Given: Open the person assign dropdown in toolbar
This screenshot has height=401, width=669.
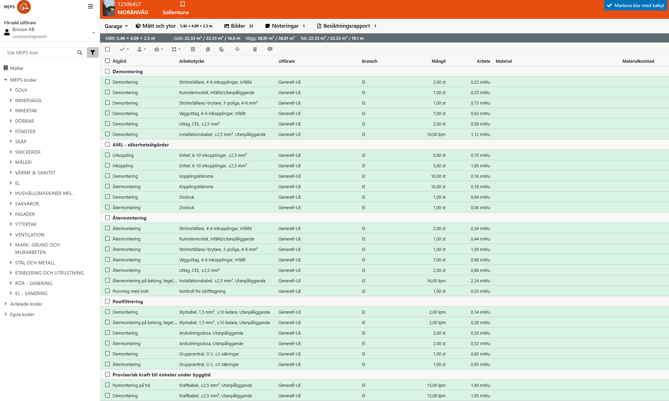Looking at the screenshot, I should (142, 49).
